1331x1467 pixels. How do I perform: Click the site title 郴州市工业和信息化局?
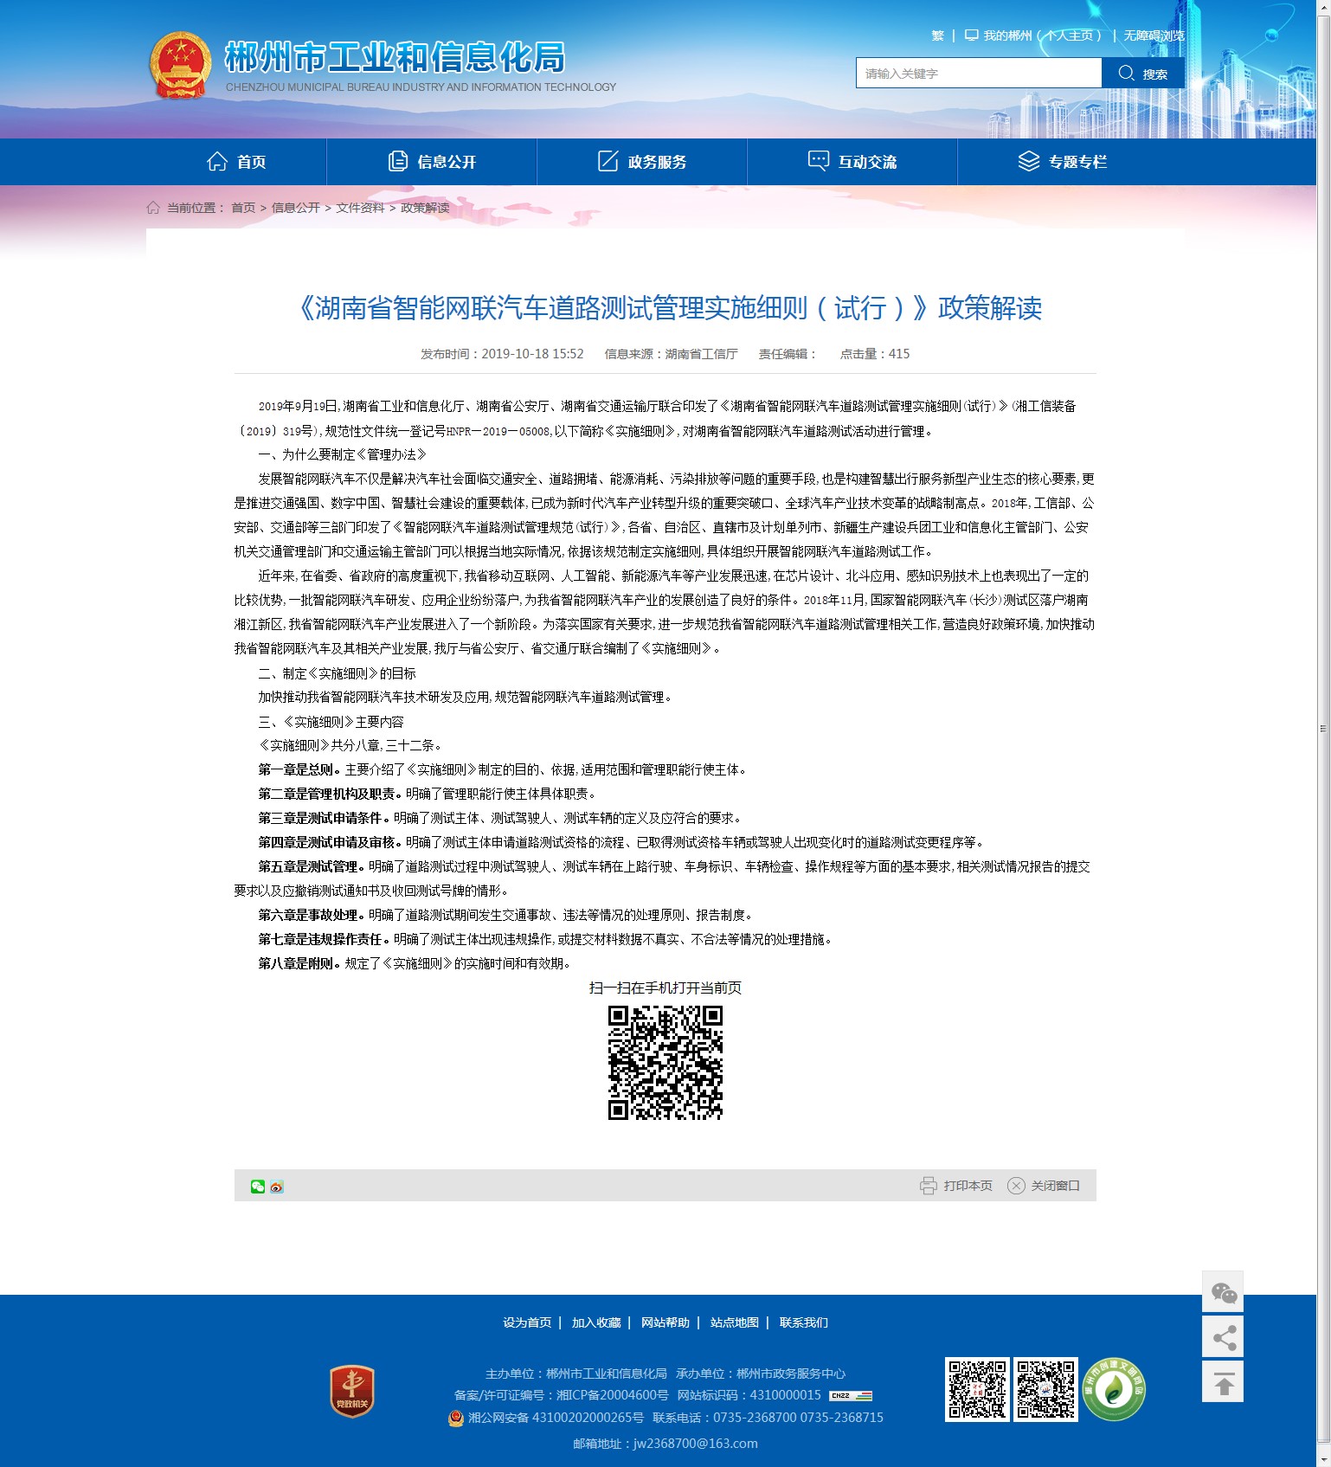[395, 58]
